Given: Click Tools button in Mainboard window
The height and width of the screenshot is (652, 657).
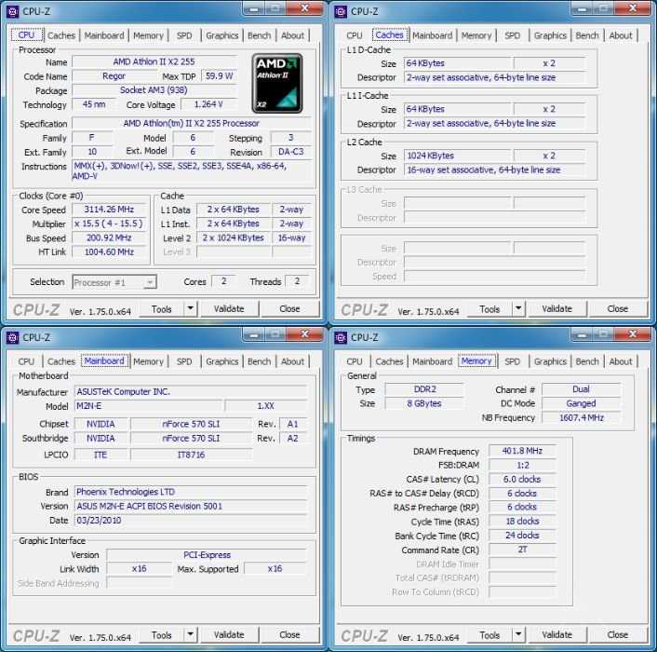Looking at the screenshot, I should pos(162,635).
